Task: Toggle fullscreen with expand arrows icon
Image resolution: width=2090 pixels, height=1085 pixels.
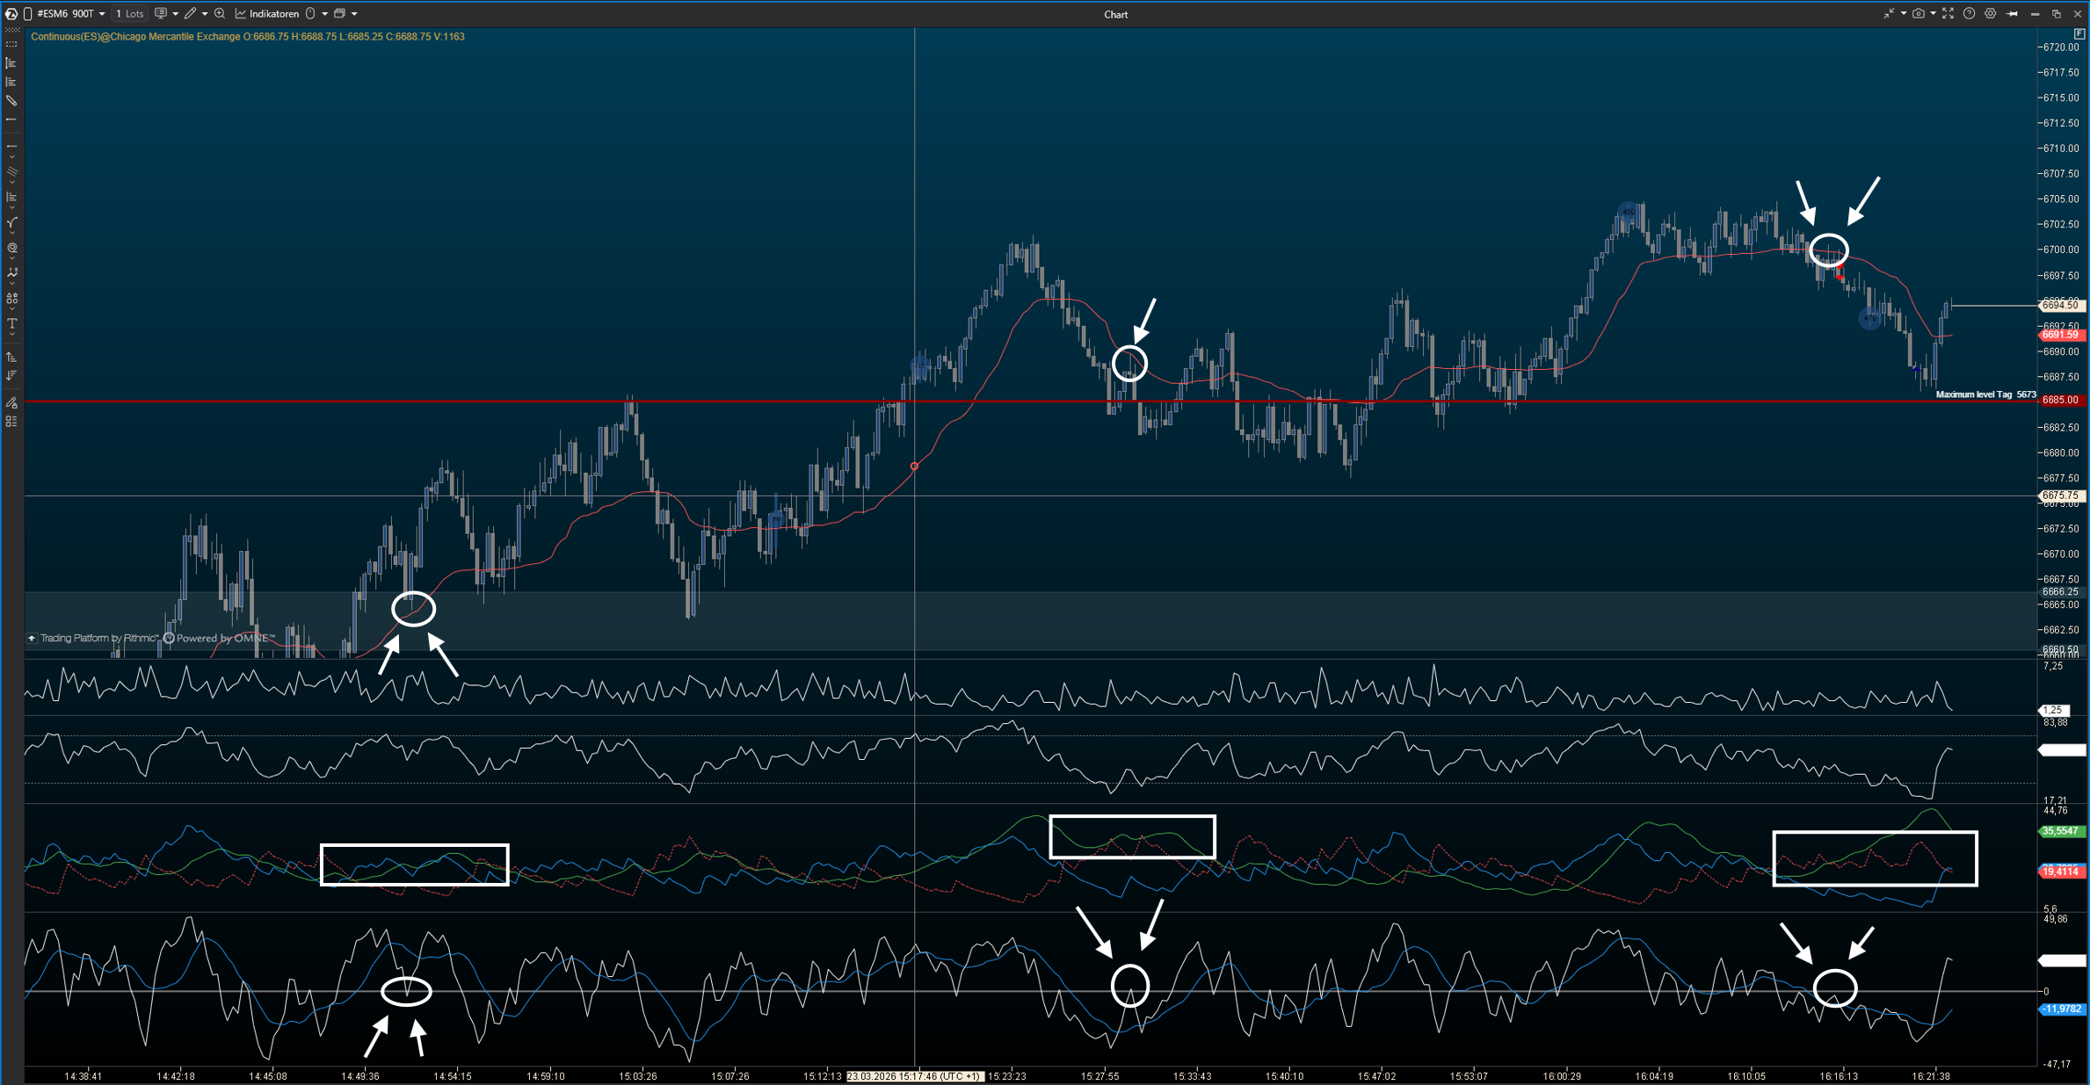Action: (1948, 14)
